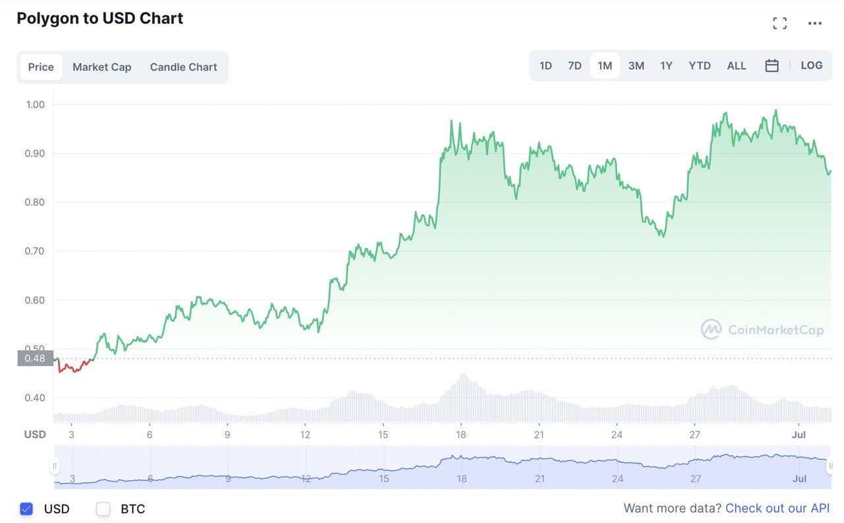Viewport: 844px width, 523px height.
Task: Select the 1Y time range
Action: coord(666,66)
